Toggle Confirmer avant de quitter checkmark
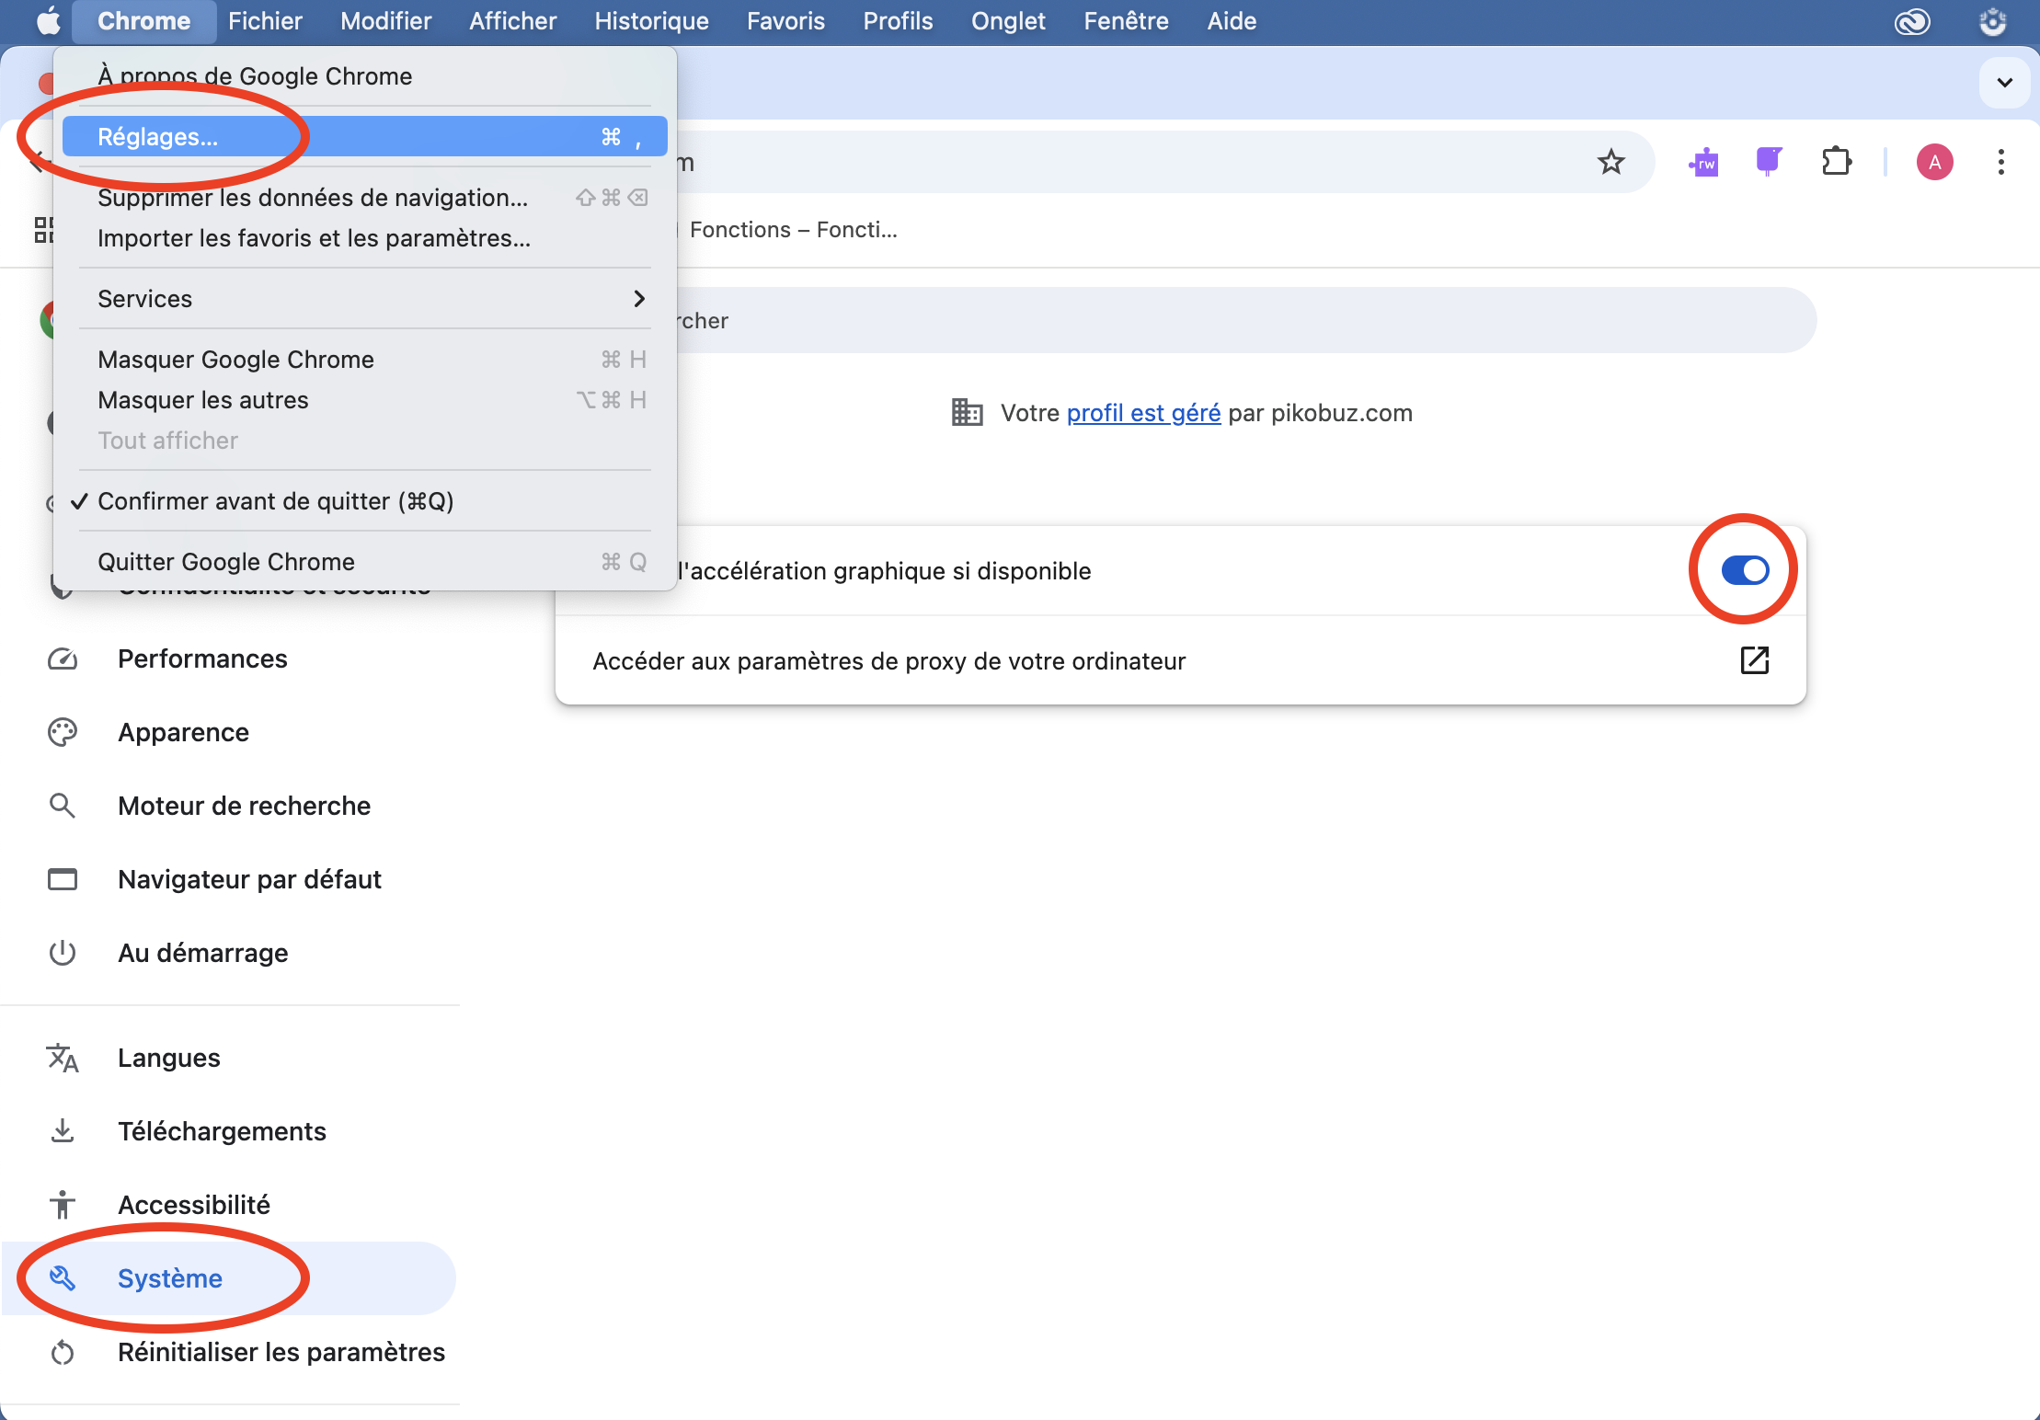2040x1420 pixels. 275,501
